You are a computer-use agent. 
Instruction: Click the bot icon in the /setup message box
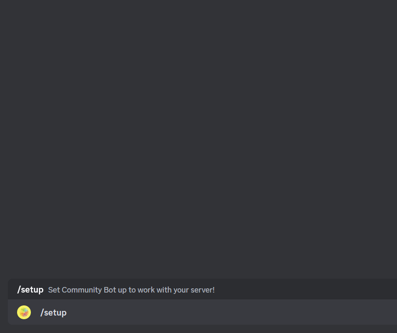[x=24, y=312]
